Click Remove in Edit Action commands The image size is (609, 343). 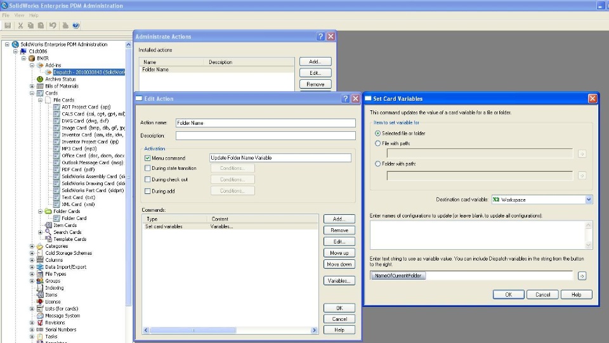tap(339, 231)
